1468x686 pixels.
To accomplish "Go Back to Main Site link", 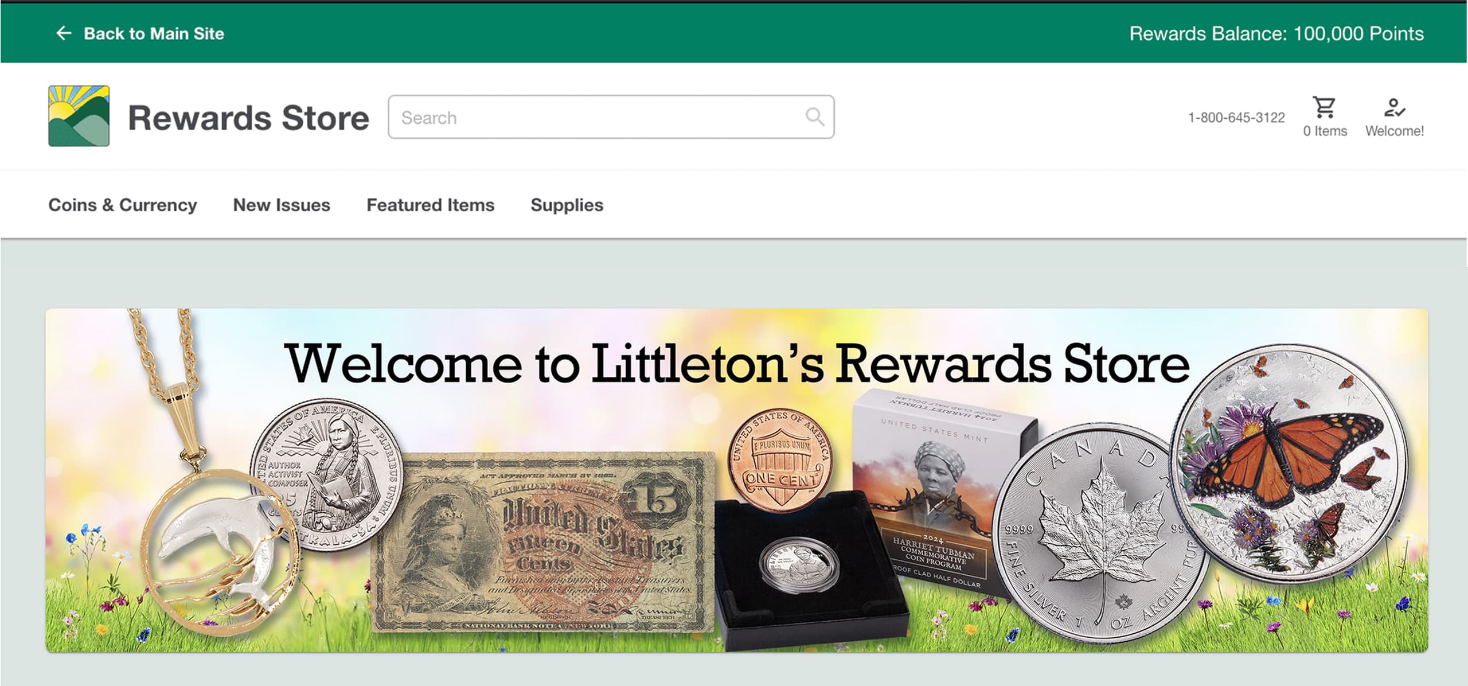I will pos(154,34).
